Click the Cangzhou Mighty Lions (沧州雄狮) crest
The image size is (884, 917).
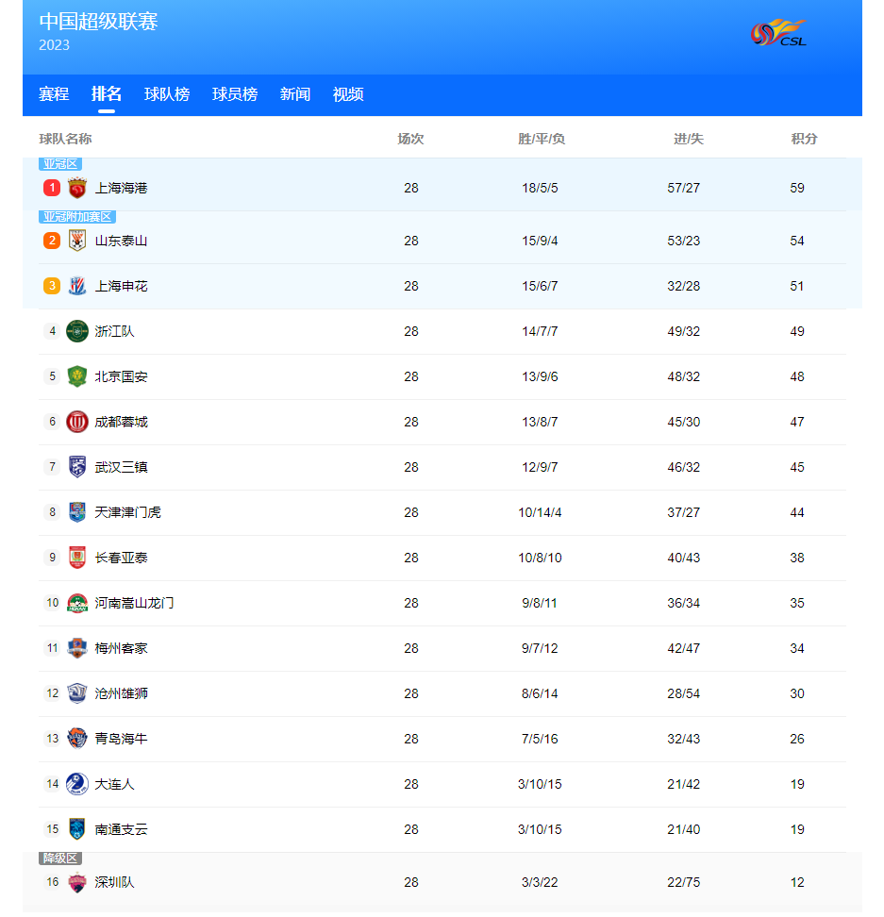77,693
